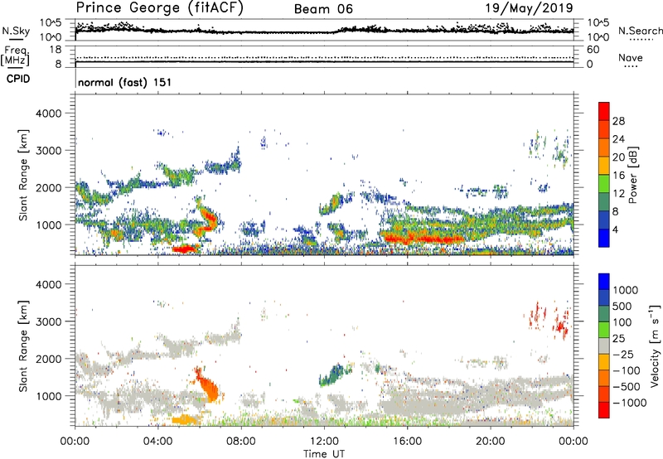Select the 500 label on Velocity colorbar

[x=622, y=307]
